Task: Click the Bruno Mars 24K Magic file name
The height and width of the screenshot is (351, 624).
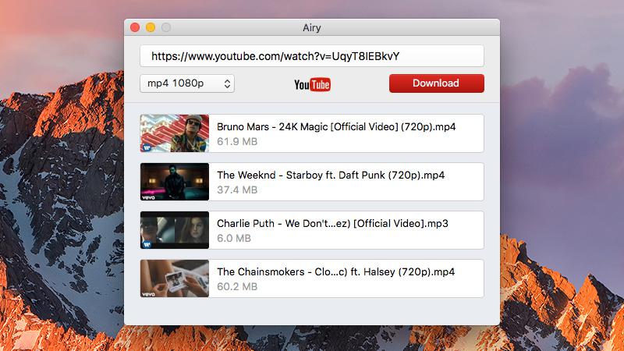Action: coord(336,127)
